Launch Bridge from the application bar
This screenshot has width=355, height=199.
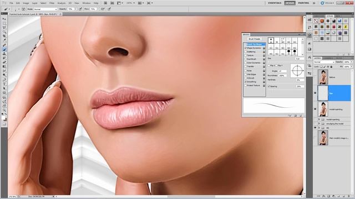105,3
